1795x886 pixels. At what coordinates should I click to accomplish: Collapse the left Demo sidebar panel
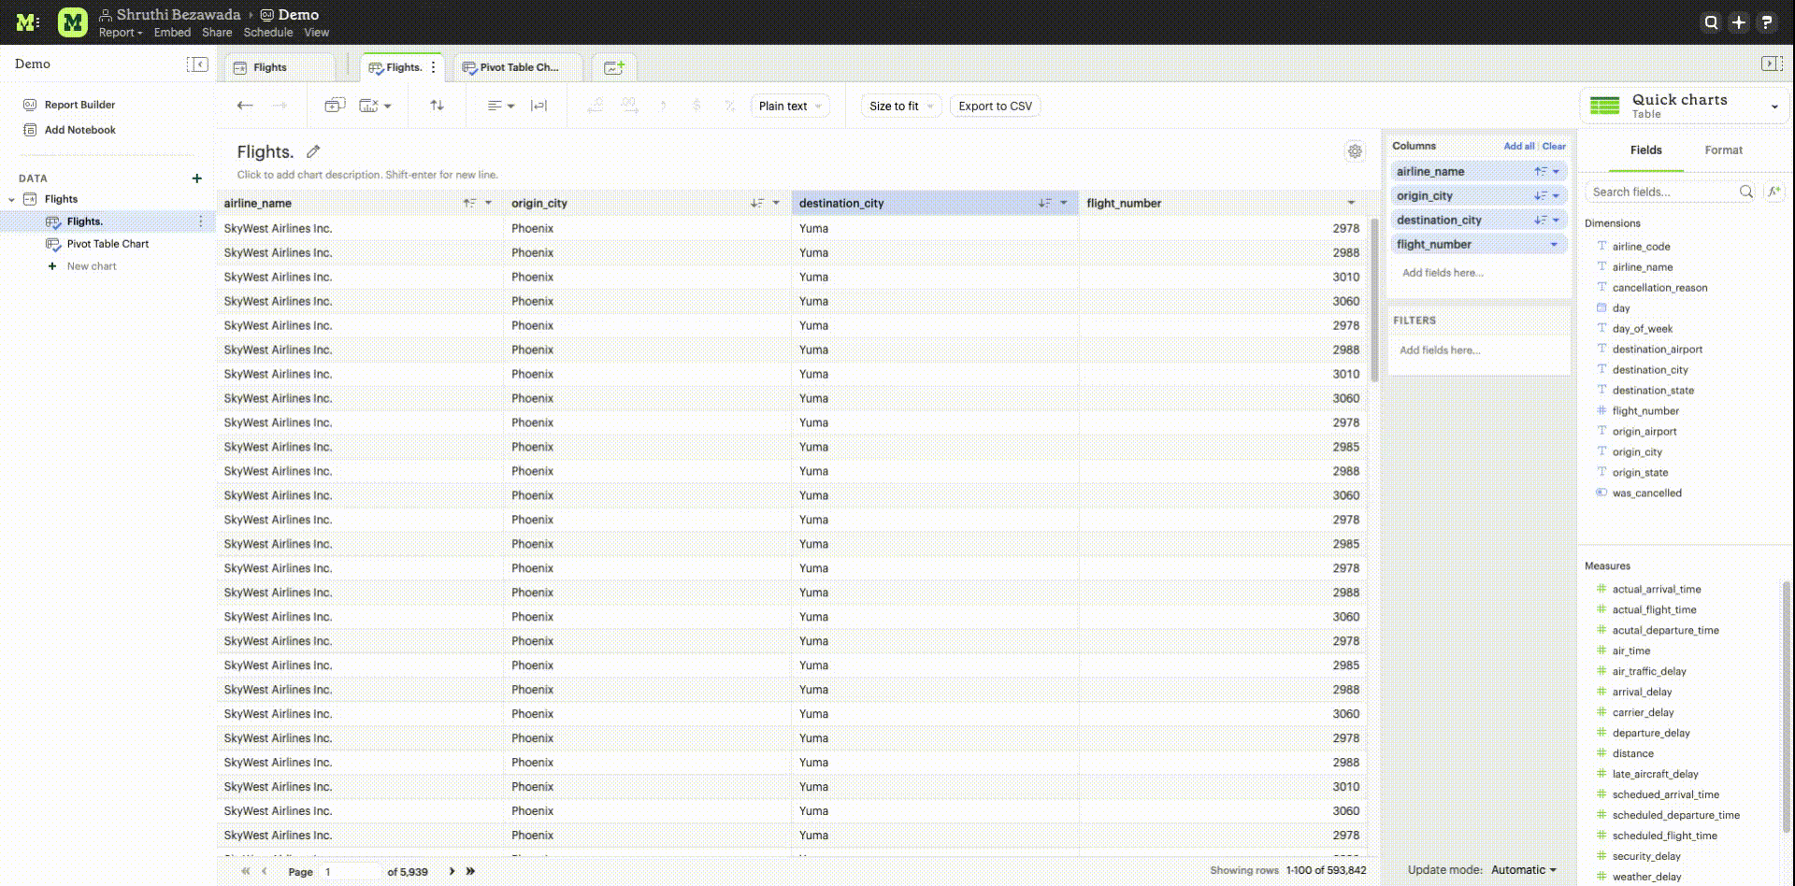(x=197, y=64)
